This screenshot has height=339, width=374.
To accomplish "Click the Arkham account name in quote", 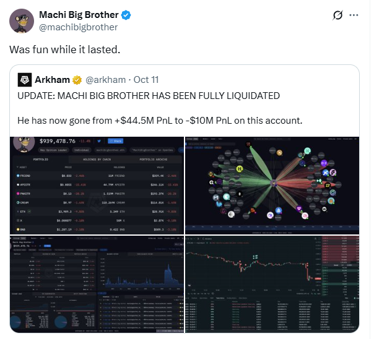I will click(53, 80).
